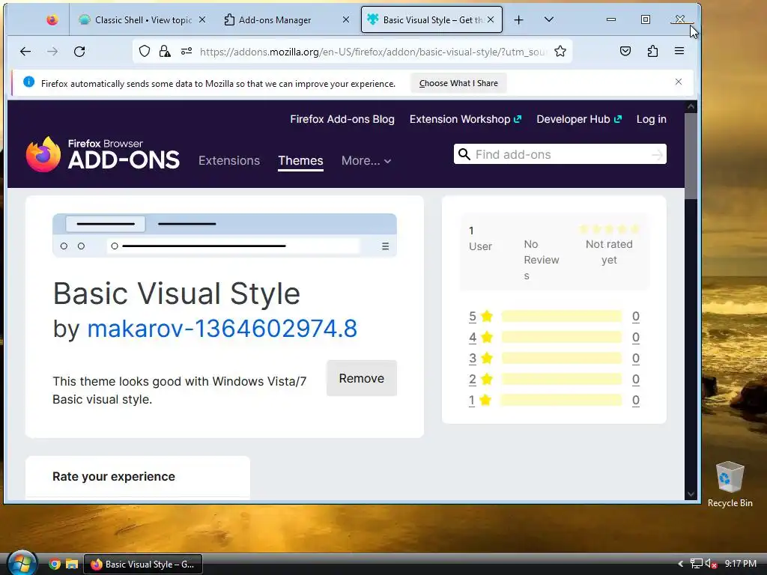This screenshot has height=575, width=767.
Task: Open the Extensions puzzle icon
Action: 652,51
